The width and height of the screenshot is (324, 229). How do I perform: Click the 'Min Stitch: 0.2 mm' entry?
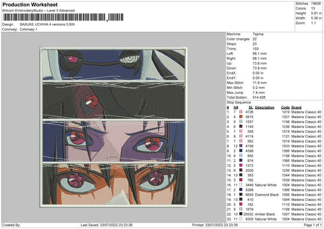pos(245,87)
